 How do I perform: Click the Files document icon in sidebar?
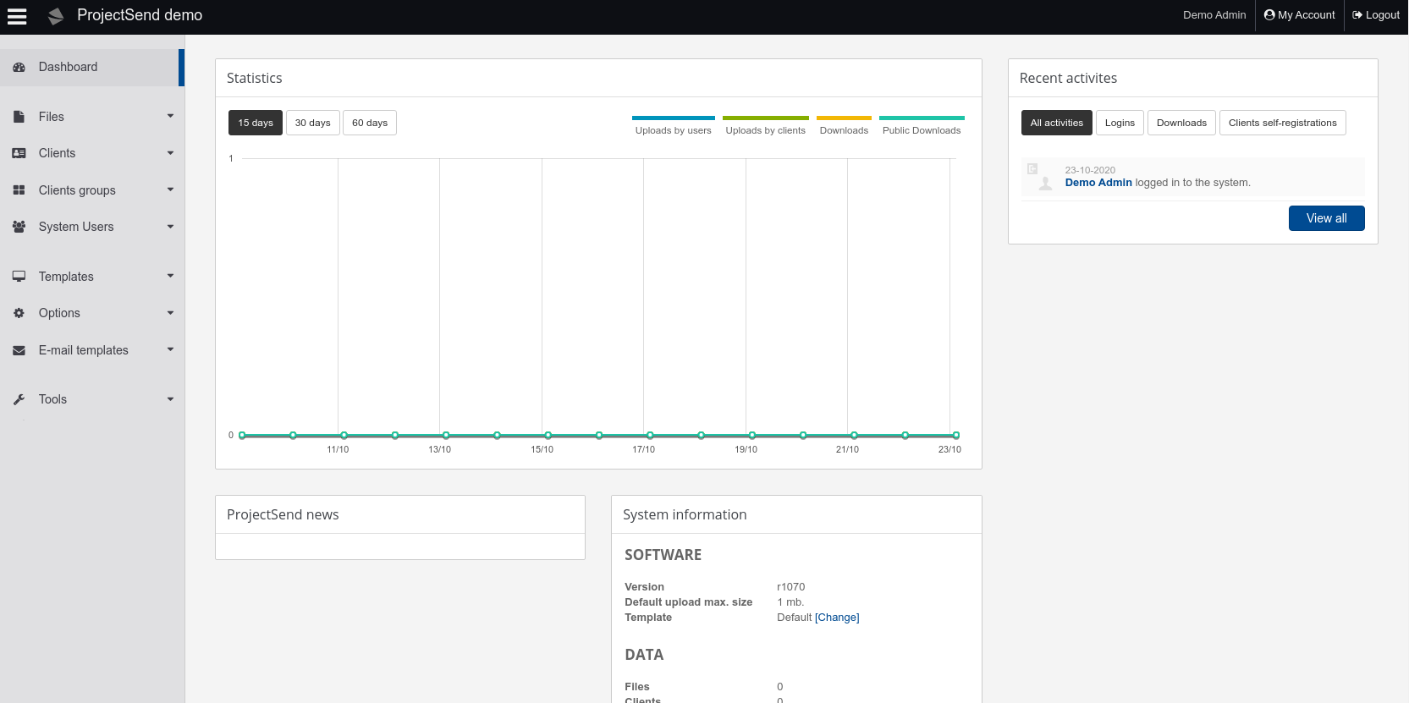[x=19, y=117]
